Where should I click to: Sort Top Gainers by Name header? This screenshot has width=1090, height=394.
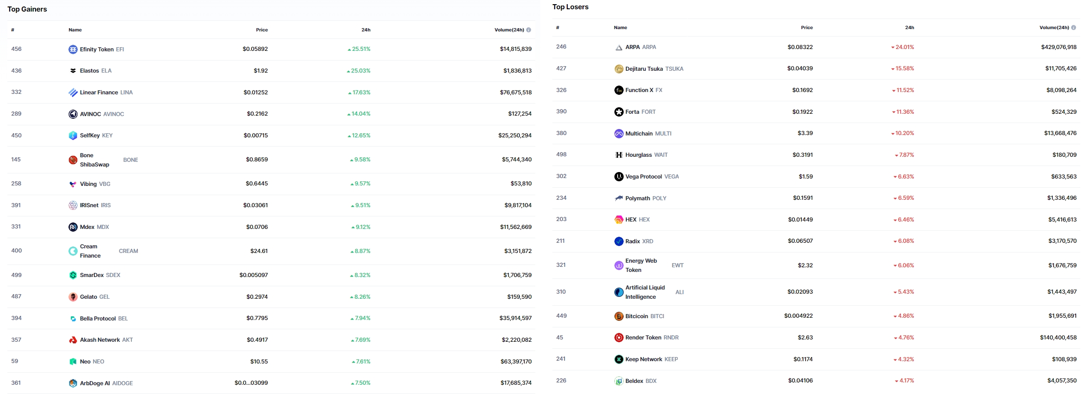(75, 30)
